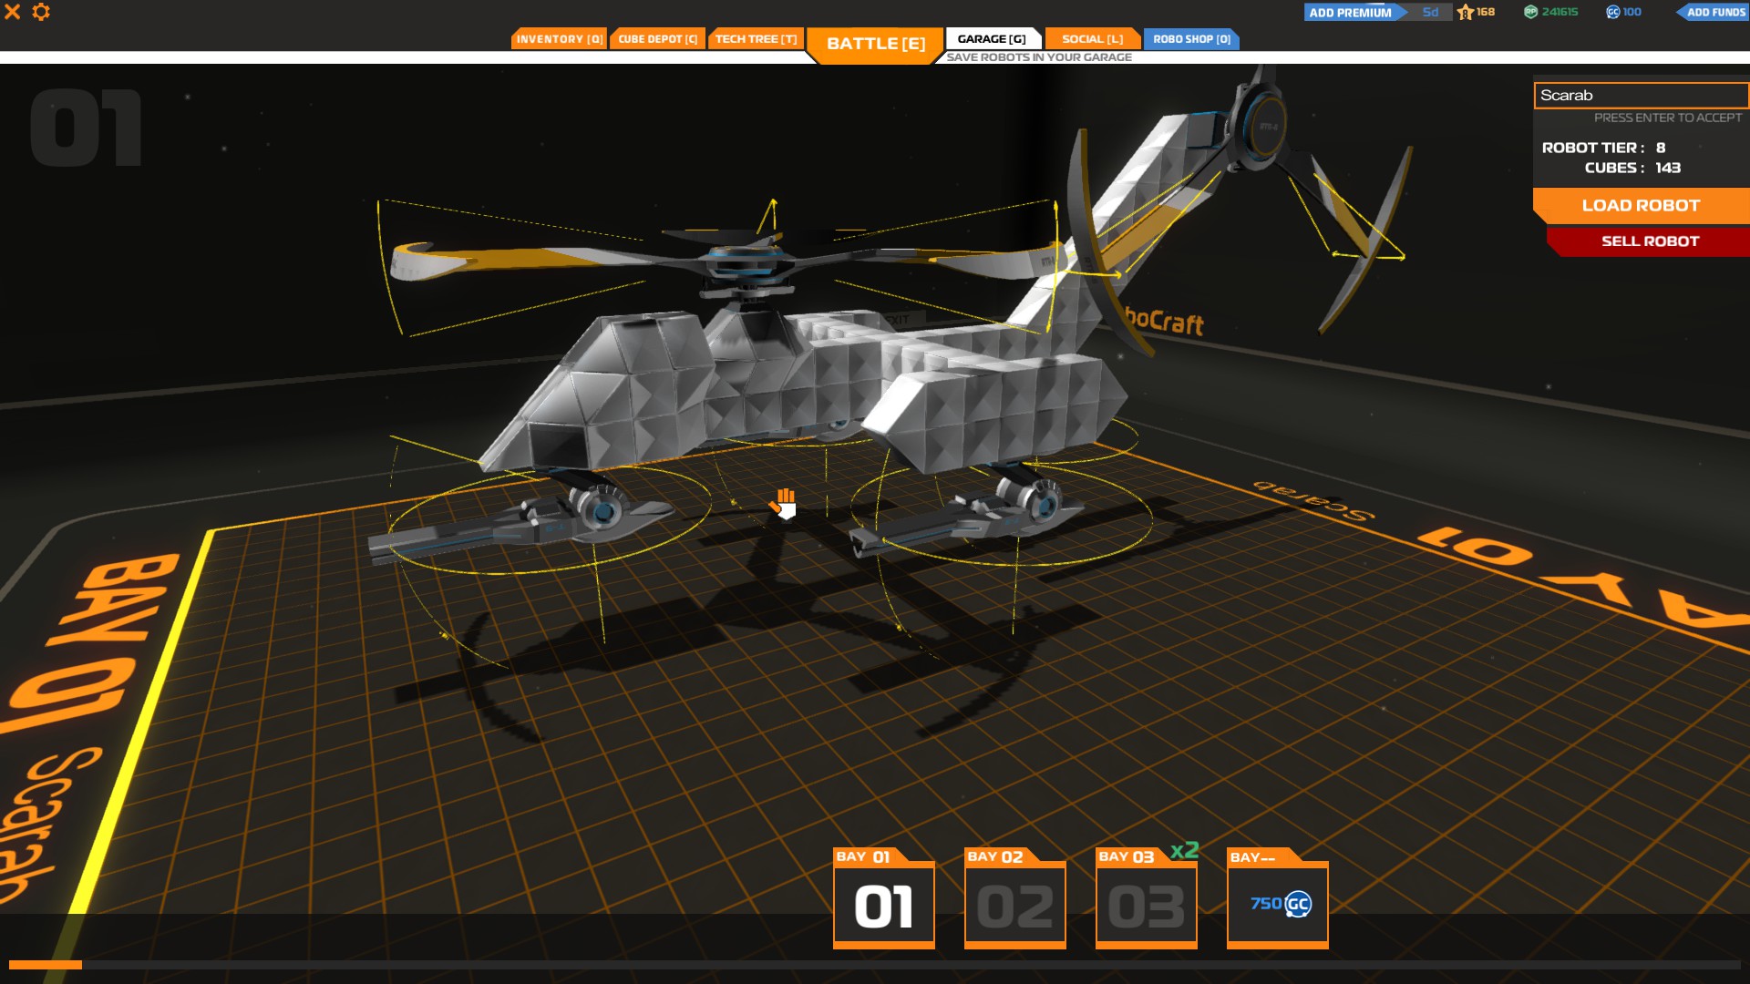The width and height of the screenshot is (1750, 984).
Task: Open the Tech Tree tab
Action: [756, 39]
